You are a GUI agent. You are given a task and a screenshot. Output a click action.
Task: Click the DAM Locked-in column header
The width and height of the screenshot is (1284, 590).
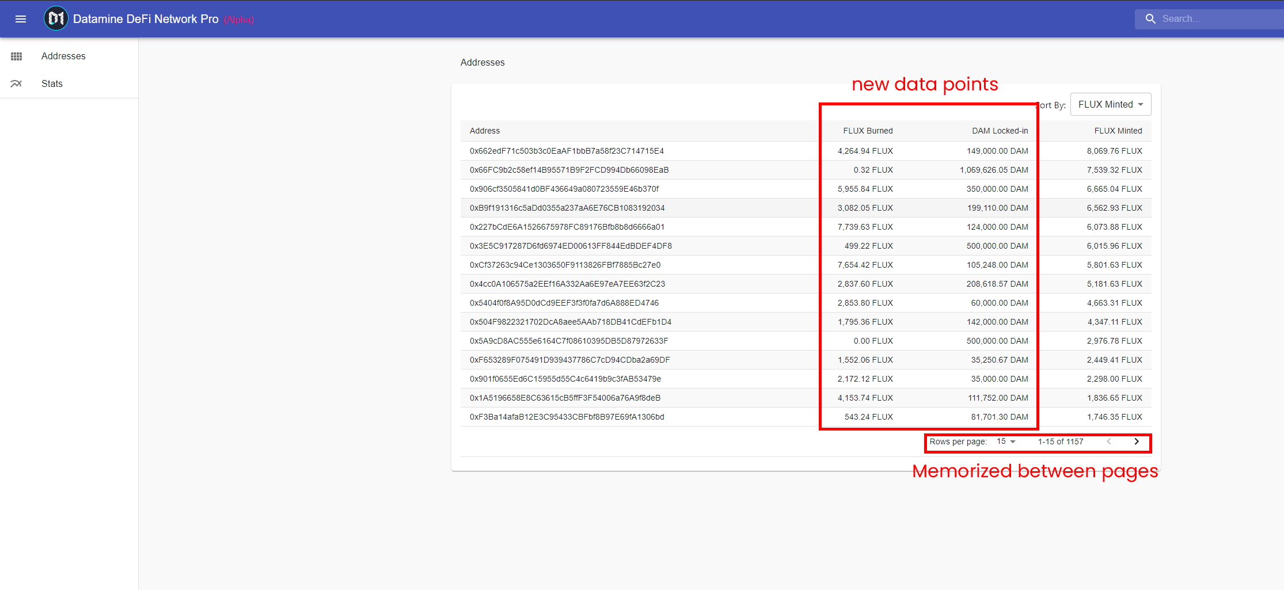[1000, 131]
